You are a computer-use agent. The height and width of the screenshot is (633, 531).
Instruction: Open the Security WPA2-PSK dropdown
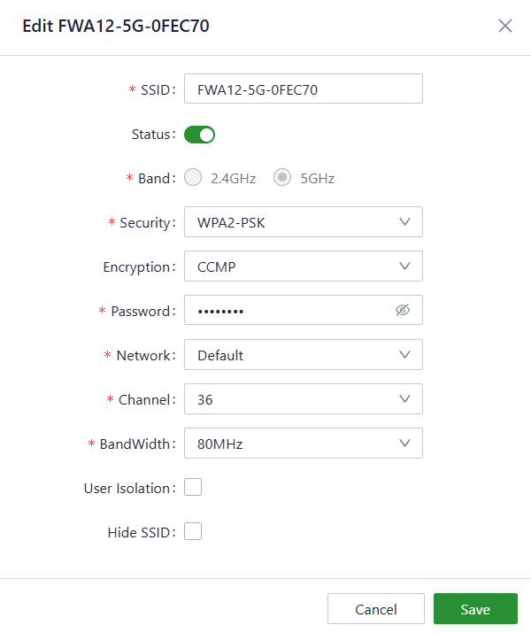coord(292,222)
